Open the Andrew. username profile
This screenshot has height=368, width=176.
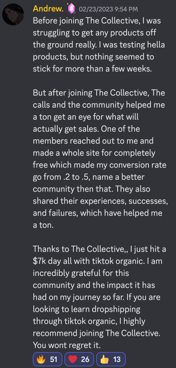[48, 9]
